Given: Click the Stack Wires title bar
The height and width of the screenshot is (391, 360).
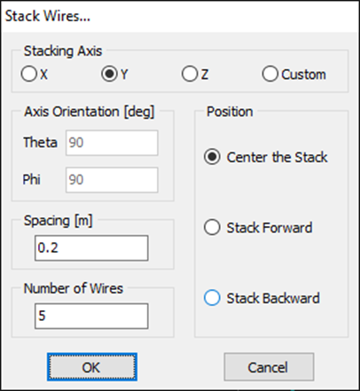Looking at the screenshot, I should (x=180, y=16).
